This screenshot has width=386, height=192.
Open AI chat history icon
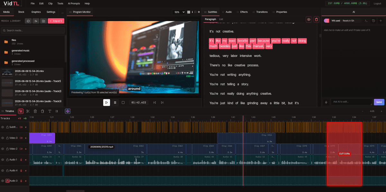(x=373, y=21)
